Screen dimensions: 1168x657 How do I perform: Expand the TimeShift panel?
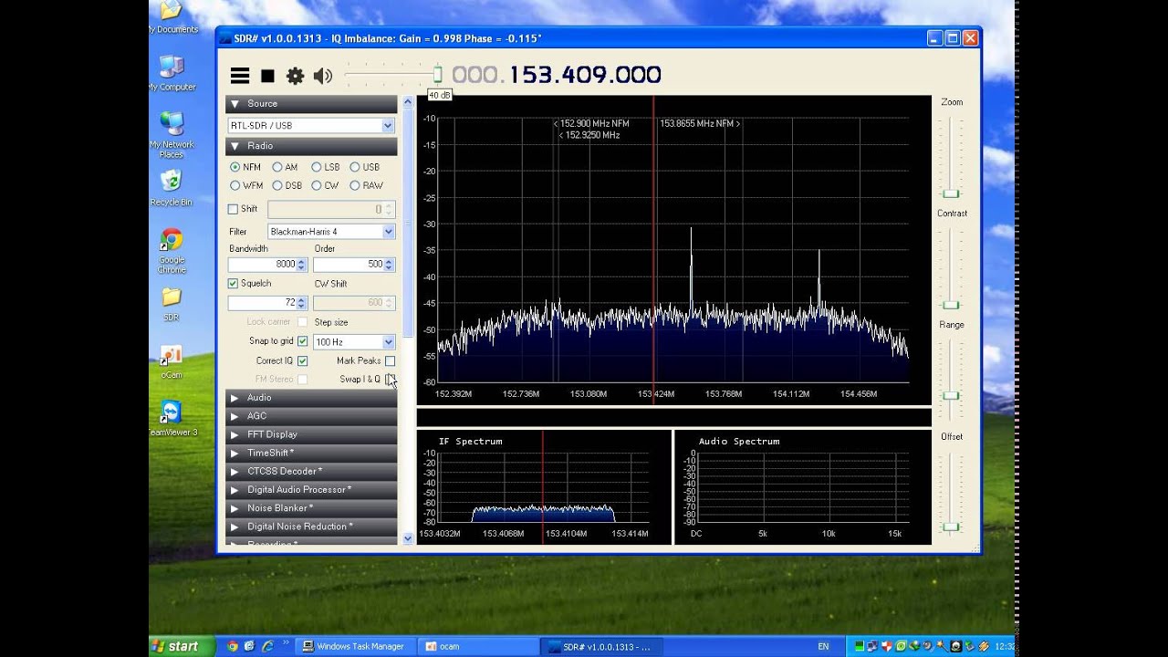(311, 453)
